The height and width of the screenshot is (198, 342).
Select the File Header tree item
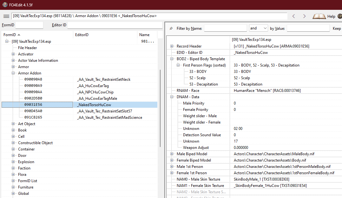point(28,48)
